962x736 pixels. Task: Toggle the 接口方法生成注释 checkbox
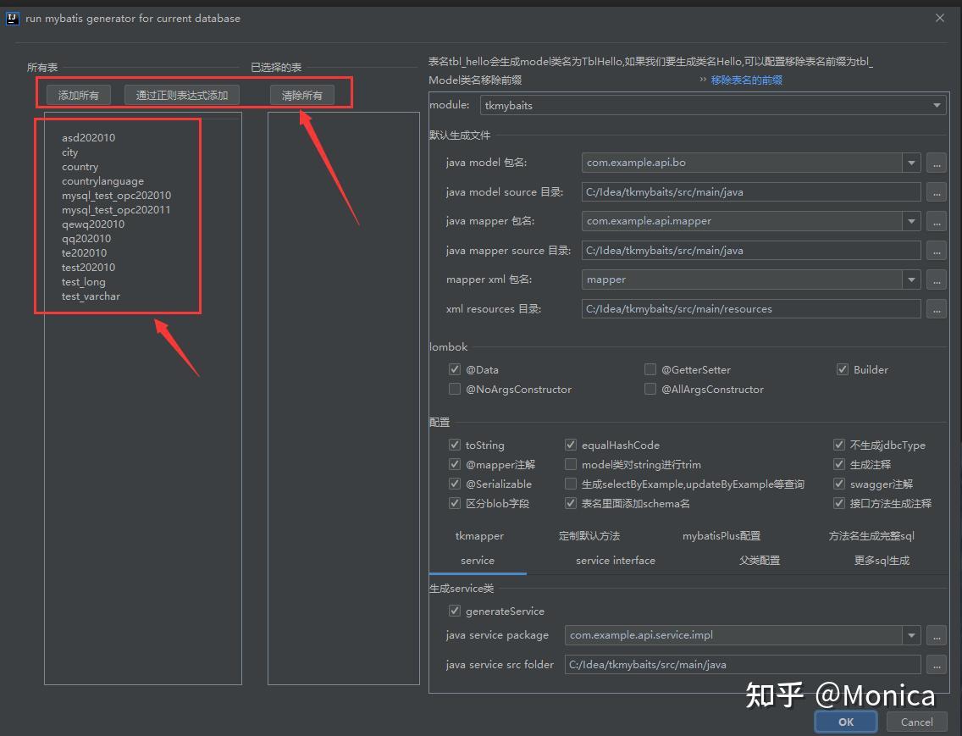838,504
